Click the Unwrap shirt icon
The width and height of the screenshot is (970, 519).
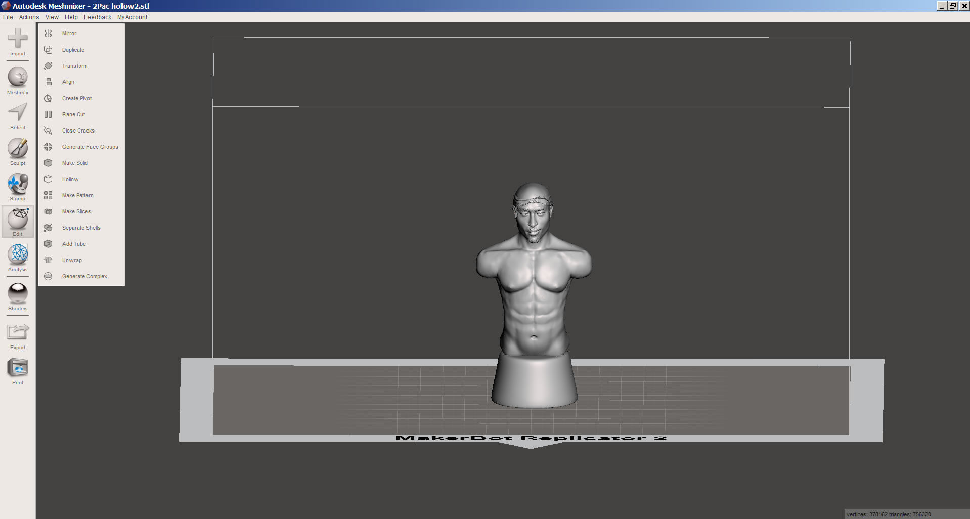tap(48, 260)
